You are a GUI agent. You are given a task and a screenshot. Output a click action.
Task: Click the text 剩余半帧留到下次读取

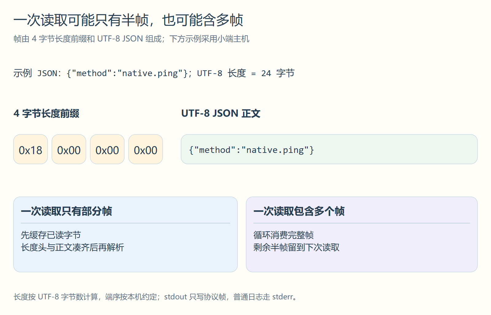[296, 247]
